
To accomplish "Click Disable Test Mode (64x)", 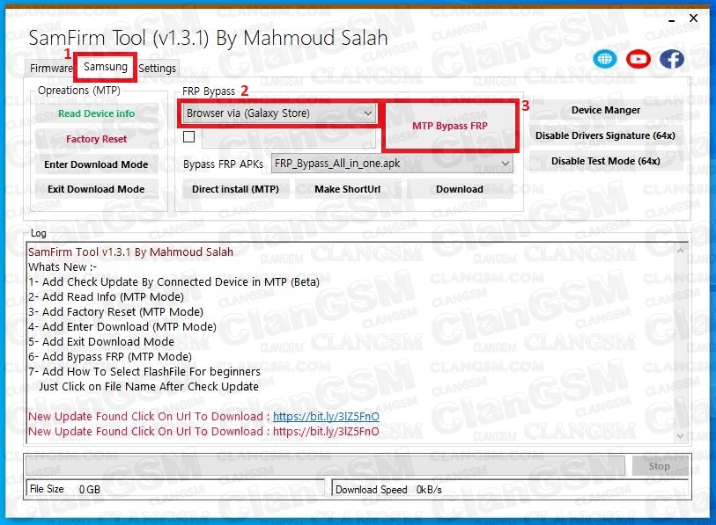I will 606,161.
